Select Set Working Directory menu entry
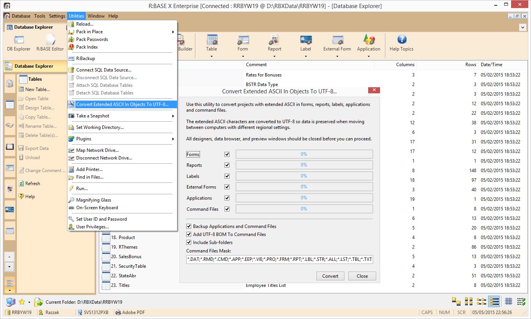The height and width of the screenshot is (319, 531). coord(100,127)
